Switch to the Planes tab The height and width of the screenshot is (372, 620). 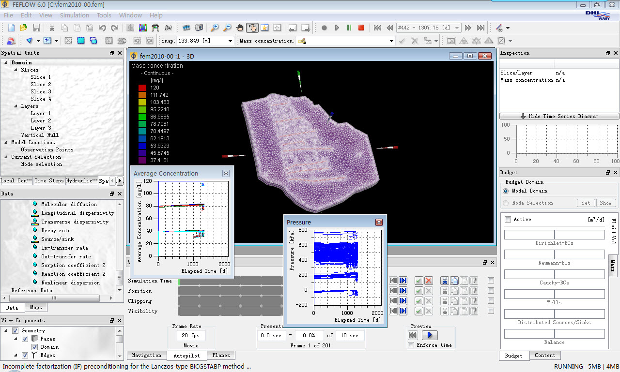[221, 355]
